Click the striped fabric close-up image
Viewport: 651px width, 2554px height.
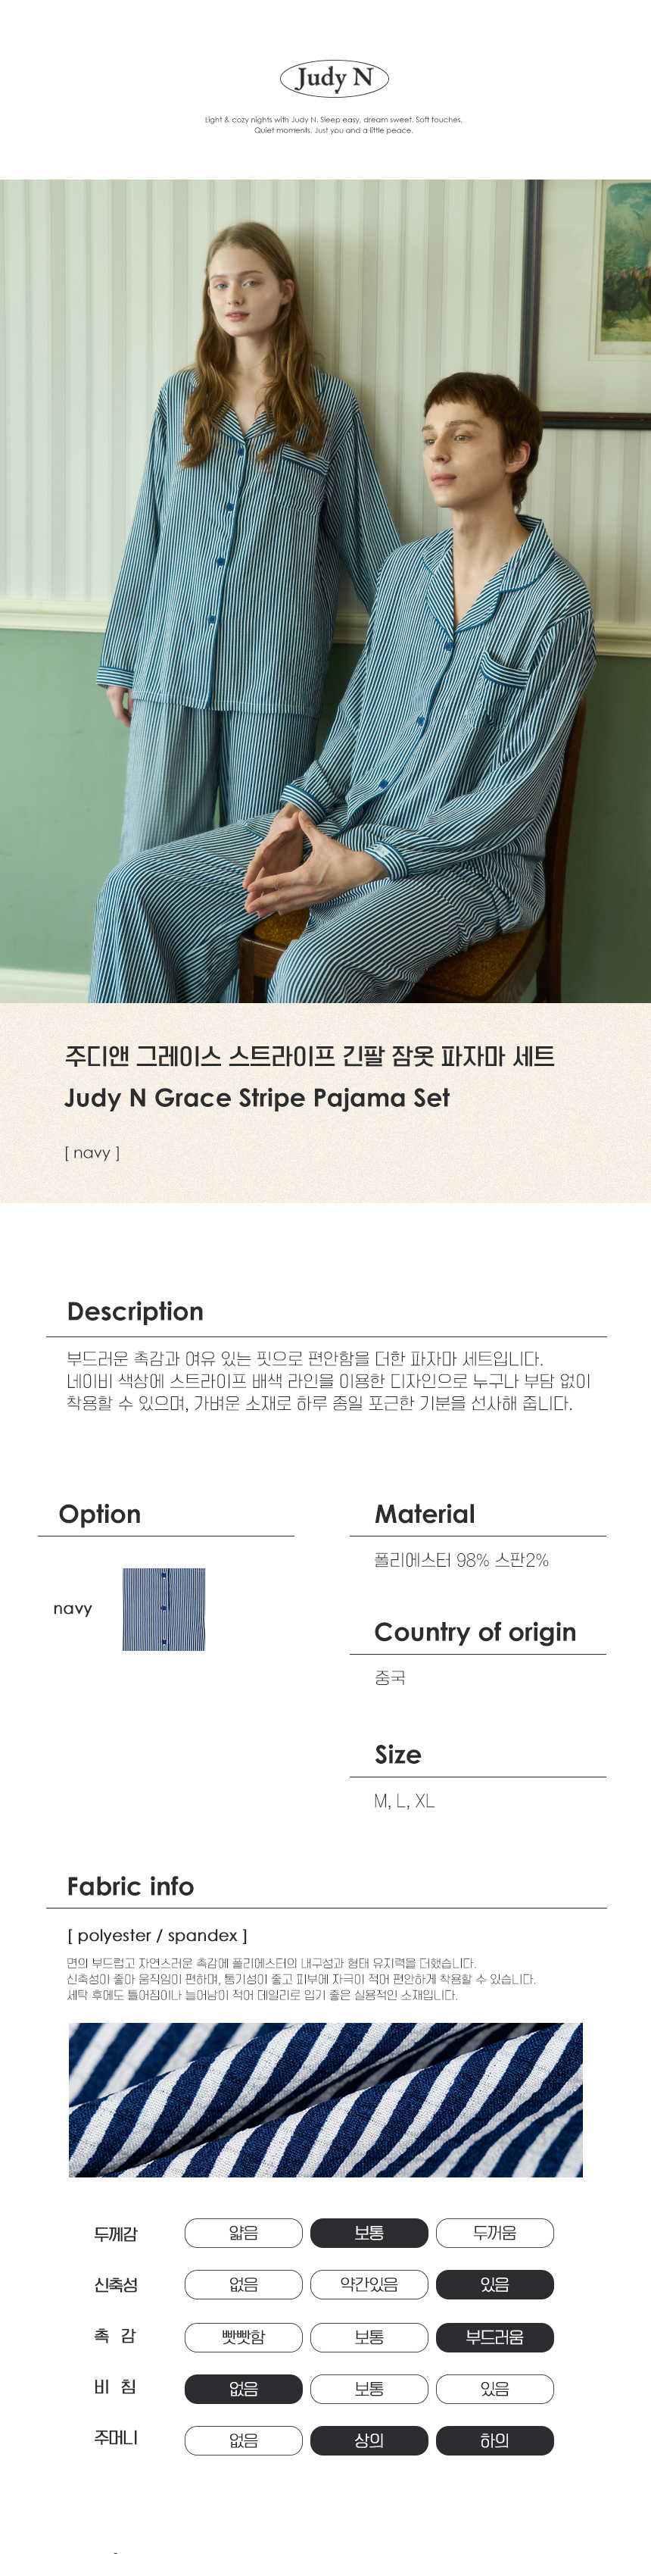[325, 2099]
